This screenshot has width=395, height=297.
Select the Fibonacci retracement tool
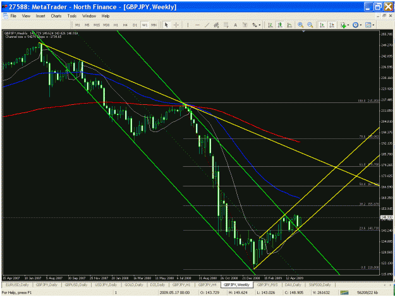pyautogui.click(x=226, y=25)
